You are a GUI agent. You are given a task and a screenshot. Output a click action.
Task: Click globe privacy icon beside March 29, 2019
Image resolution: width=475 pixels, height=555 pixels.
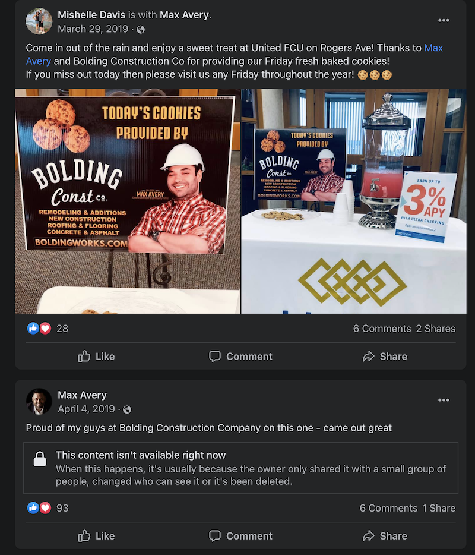(x=141, y=29)
